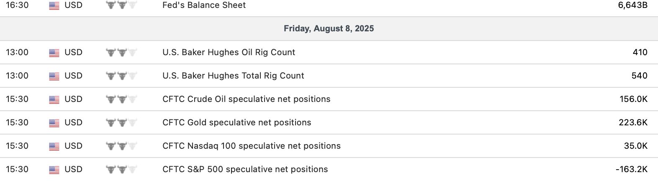This screenshot has height=188, width=658.
Task: Click volatility bulls in CFTC Crude Oil row
Action: click(x=121, y=99)
